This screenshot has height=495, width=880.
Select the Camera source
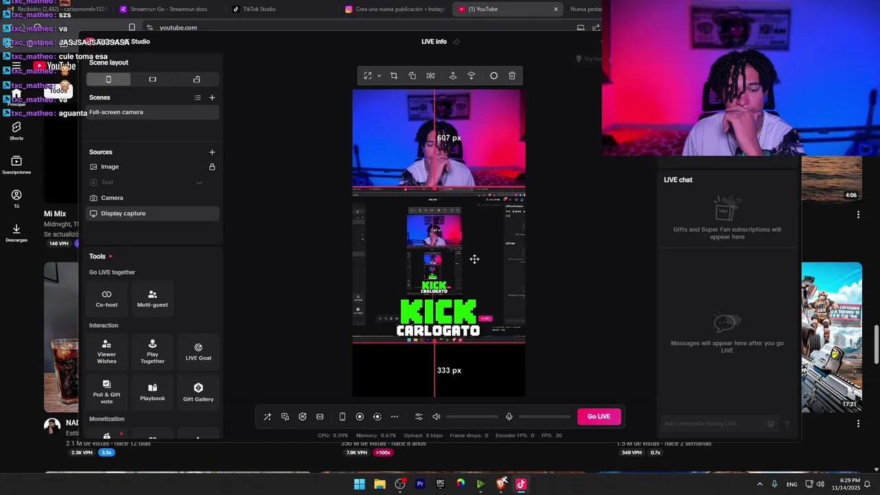pyautogui.click(x=153, y=198)
